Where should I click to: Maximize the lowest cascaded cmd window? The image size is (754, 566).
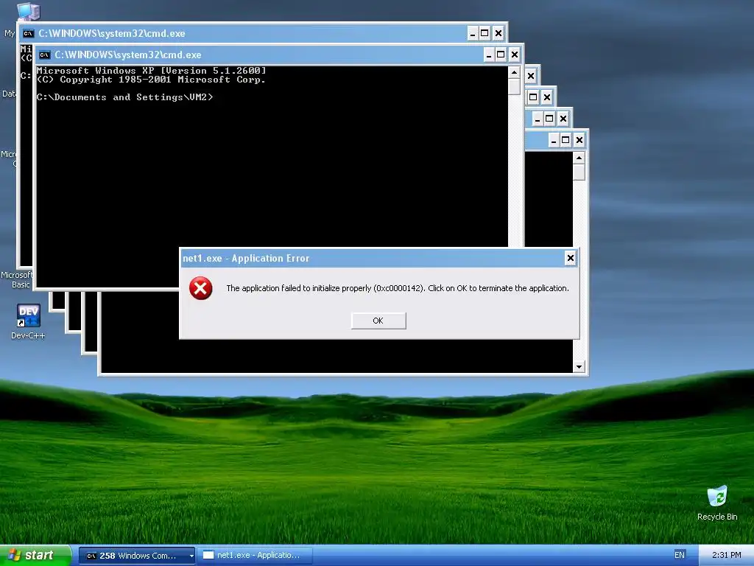[566, 140]
